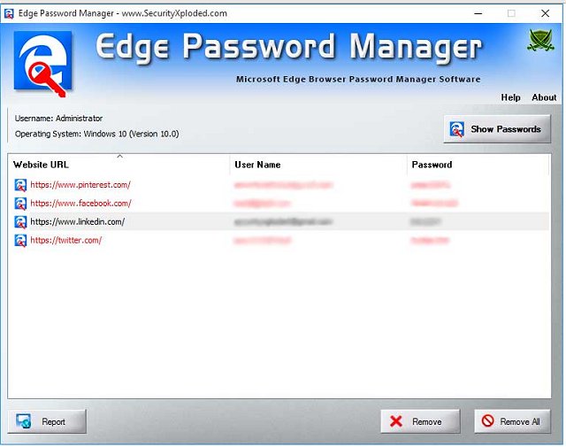Select https://www.pinterest.com/ entry

pos(80,185)
